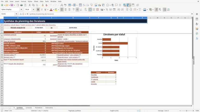This screenshot has height=112, width=200.
Task: Insert a comment with the speech bubble icon
Action: tap(116, 5)
